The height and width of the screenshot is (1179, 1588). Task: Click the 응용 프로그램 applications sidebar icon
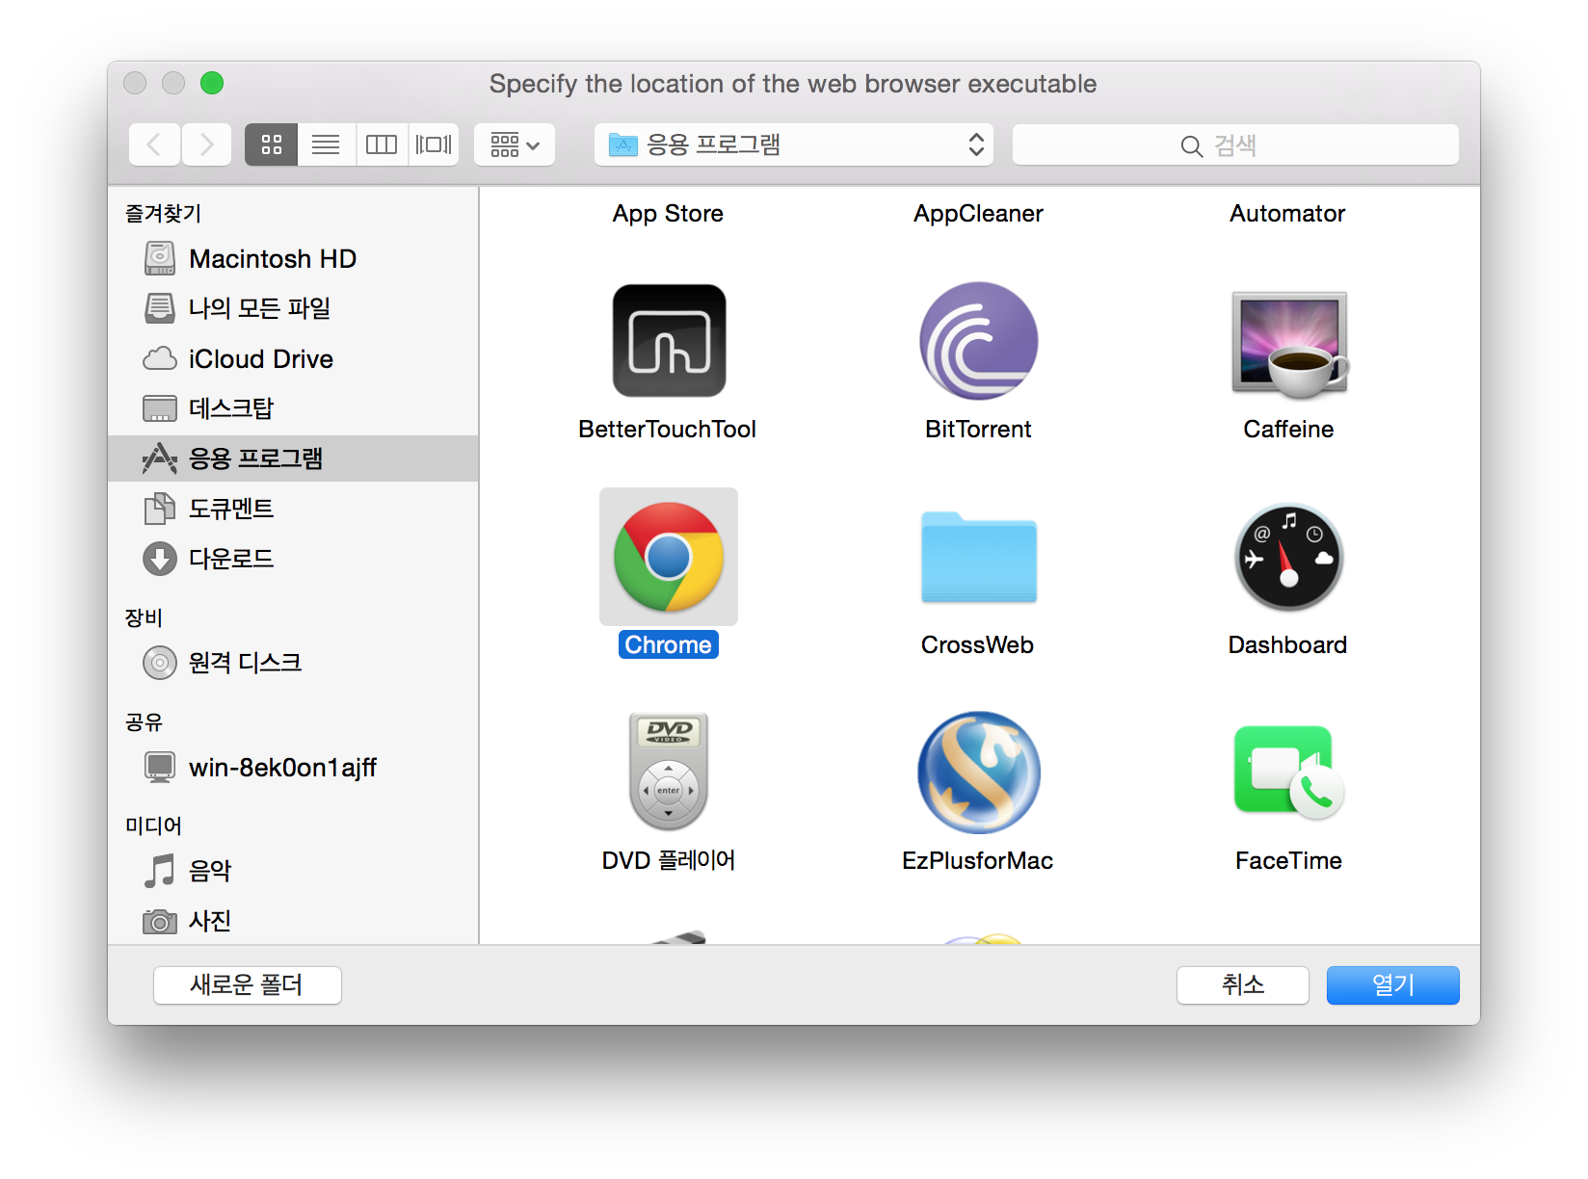click(160, 458)
